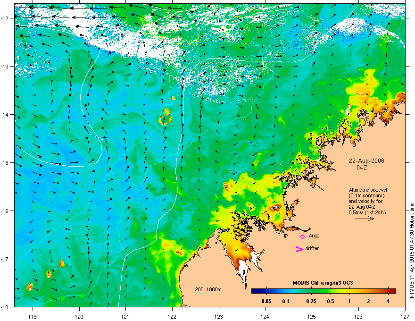This screenshot has width=415, height=321.
Task: Click the colorbar tick label '0.25'
Action: 311,301
